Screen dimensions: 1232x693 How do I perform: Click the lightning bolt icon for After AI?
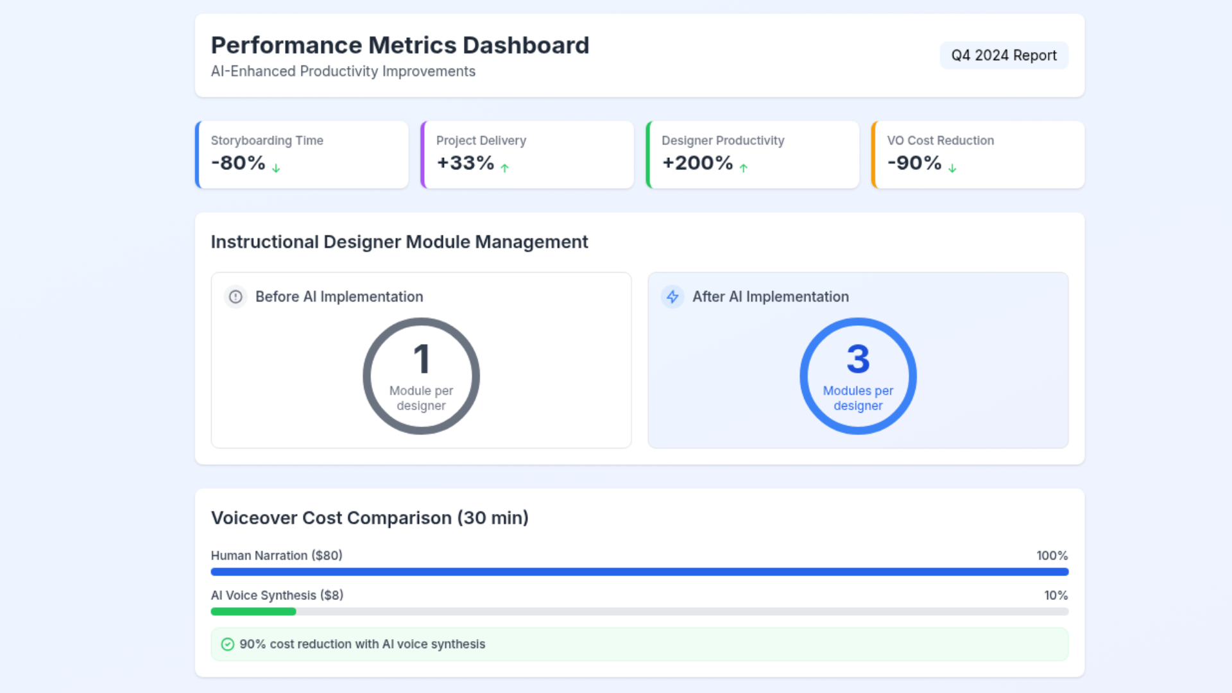672,296
